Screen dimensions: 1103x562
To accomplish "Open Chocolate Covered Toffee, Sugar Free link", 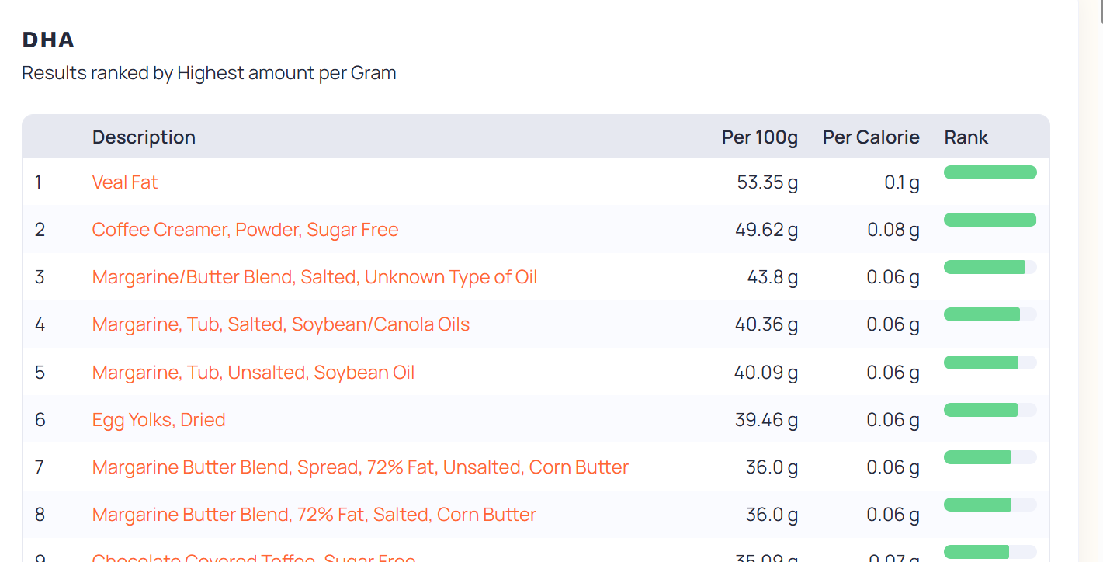I will click(x=254, y=557).
